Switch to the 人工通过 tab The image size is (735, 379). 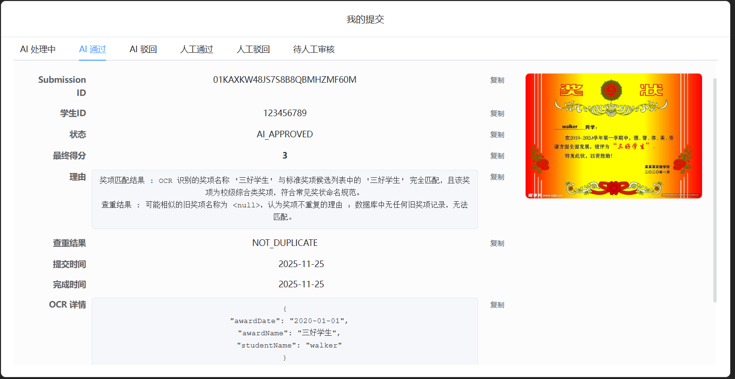197,49
